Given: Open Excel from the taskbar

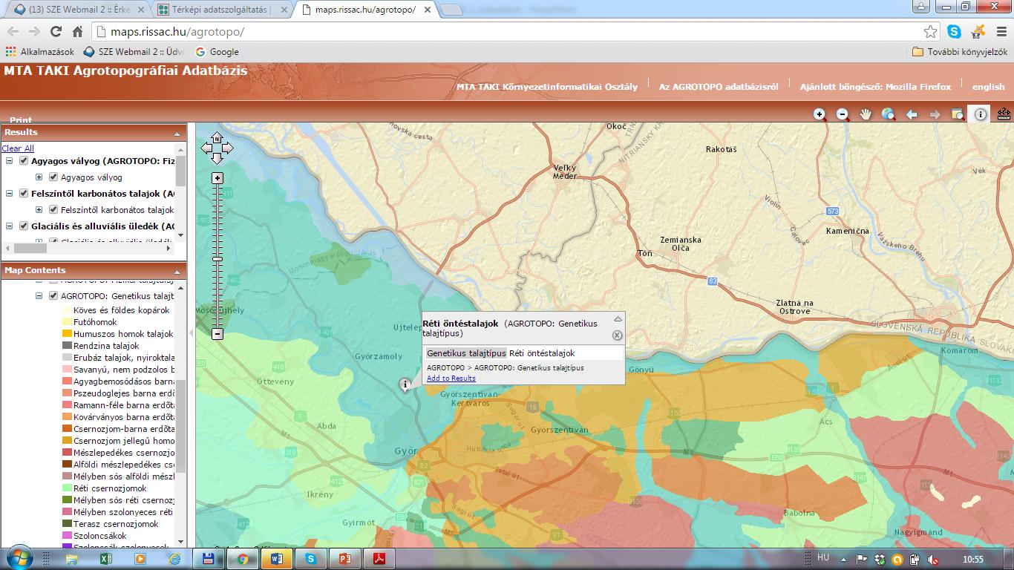Looking at the screenshot, I should [105, 558].
